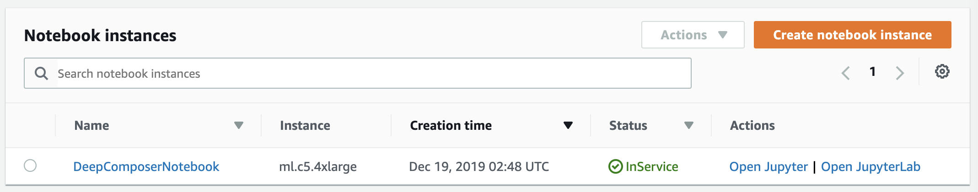Go to previous page arrow
The image size is (978, 192).
tap(846, 73)
